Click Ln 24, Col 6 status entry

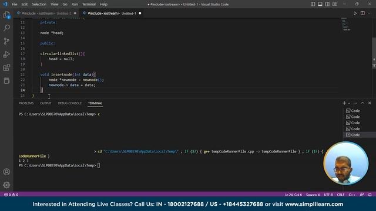[x=293, y=195]
